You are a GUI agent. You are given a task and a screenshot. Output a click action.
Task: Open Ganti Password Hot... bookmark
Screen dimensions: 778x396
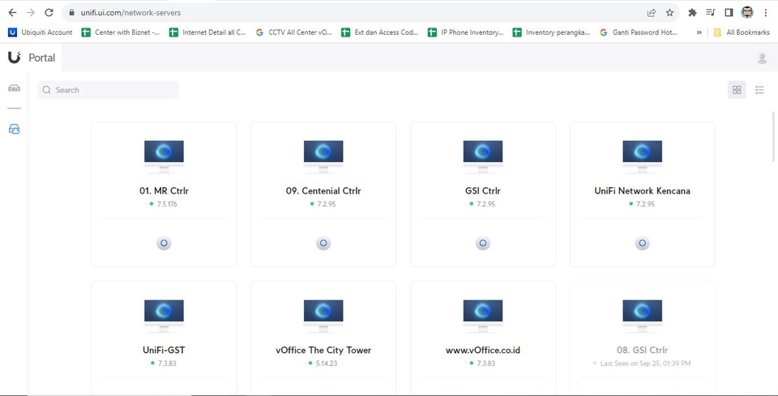[x=639, y=32]
